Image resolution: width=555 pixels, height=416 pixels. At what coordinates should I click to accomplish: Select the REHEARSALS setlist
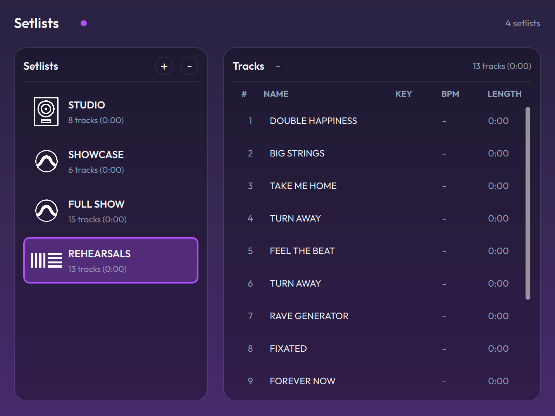click(x=111, y=261)
